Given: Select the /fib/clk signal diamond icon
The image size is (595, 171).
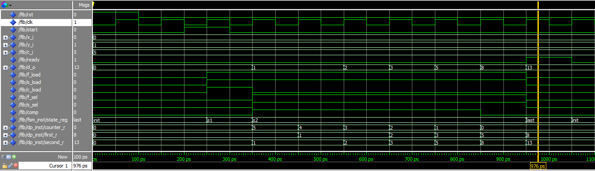Looking at the screenshot, I should pos(13,22).
